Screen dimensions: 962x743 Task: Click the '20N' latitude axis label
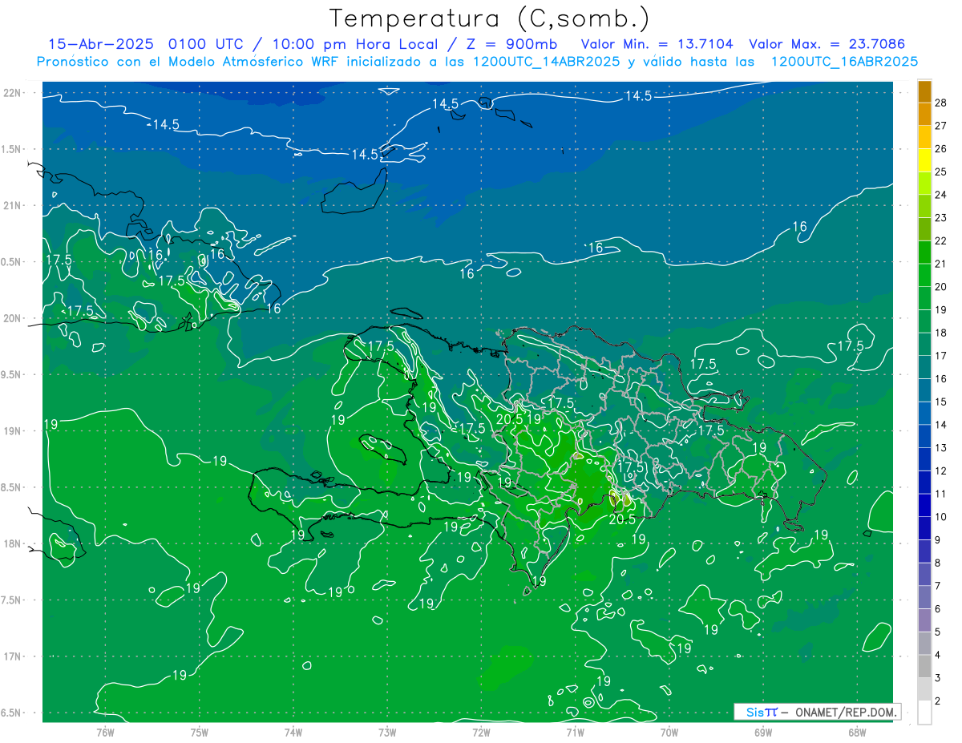[13, 318]
